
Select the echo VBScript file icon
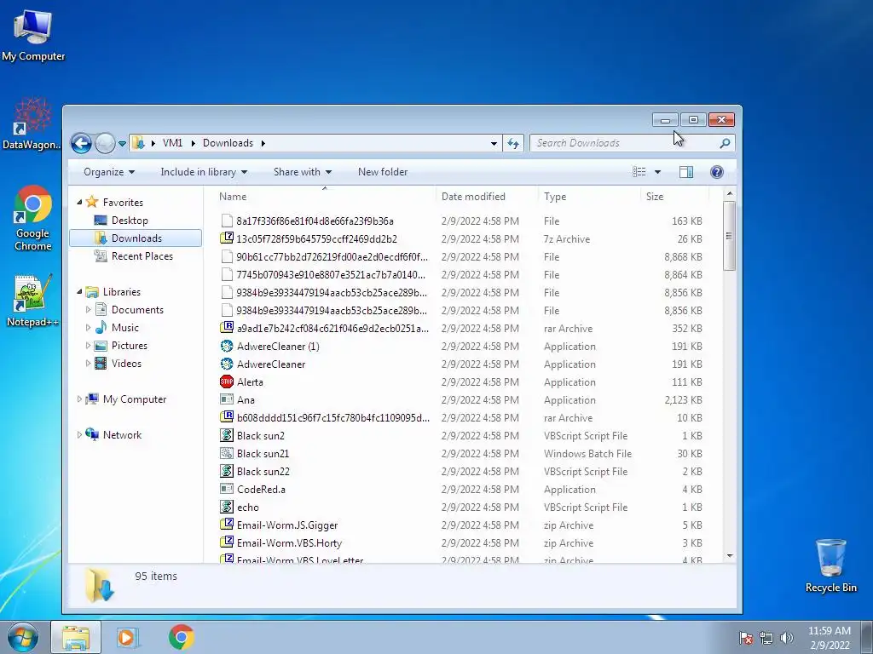227,508
